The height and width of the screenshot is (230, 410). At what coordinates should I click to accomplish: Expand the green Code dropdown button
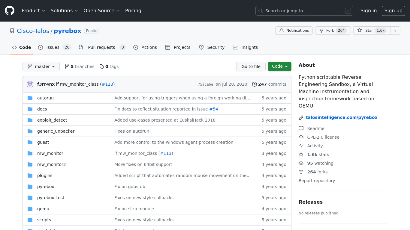(x=280, y=66)
